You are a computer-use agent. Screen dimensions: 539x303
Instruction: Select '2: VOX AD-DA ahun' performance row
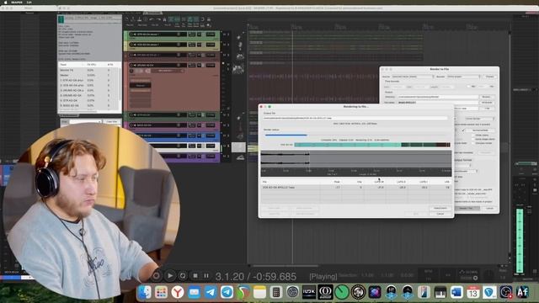[x=89, y=85]
